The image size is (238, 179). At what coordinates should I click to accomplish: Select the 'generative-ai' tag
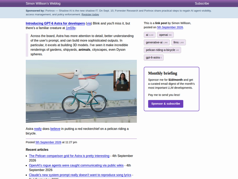pyautogui.click(x=157, y=42)
